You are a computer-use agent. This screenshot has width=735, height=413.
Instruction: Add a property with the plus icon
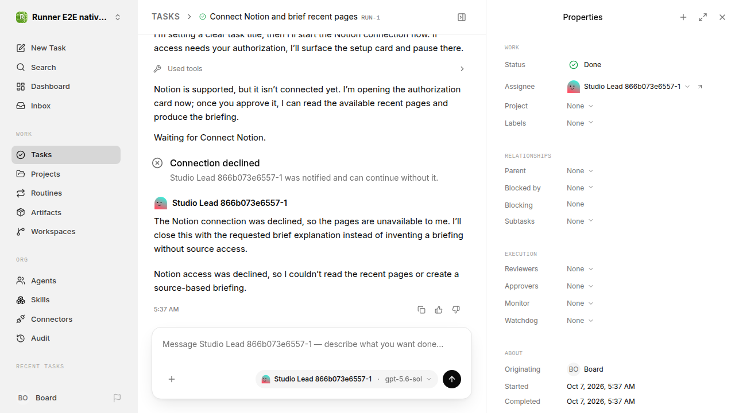tap(683, 17)
